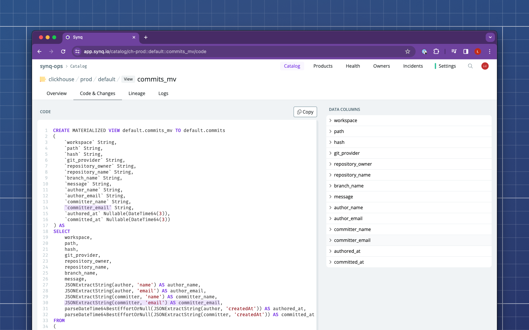Open the browser extensions puzzle icon
Image resolution: width=529 pixels, height=330 pixels.
coord(436,51)
